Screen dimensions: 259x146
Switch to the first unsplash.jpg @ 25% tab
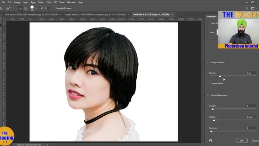(31, 15)
